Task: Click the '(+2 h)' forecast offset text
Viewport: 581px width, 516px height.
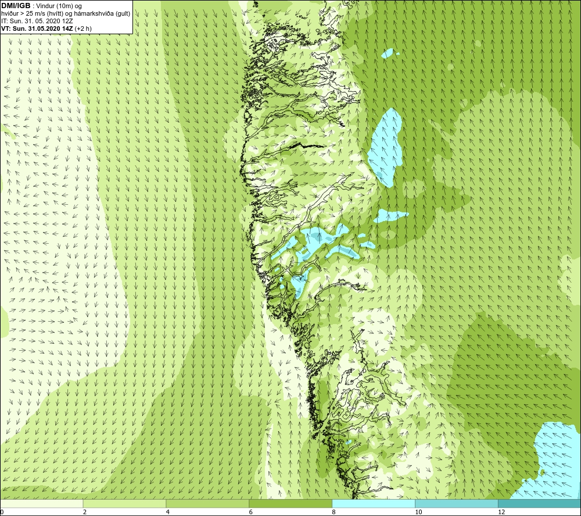Action: click(83, 29)
